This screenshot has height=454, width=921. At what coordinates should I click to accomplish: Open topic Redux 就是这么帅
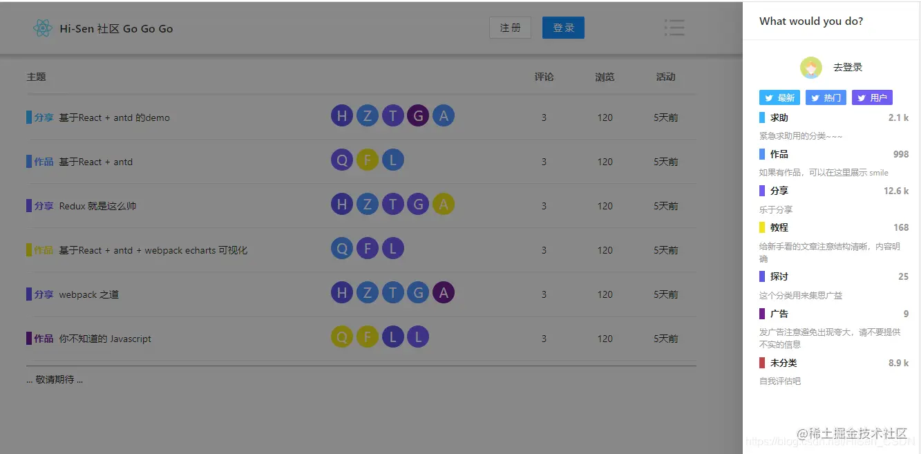pos(97,206)
